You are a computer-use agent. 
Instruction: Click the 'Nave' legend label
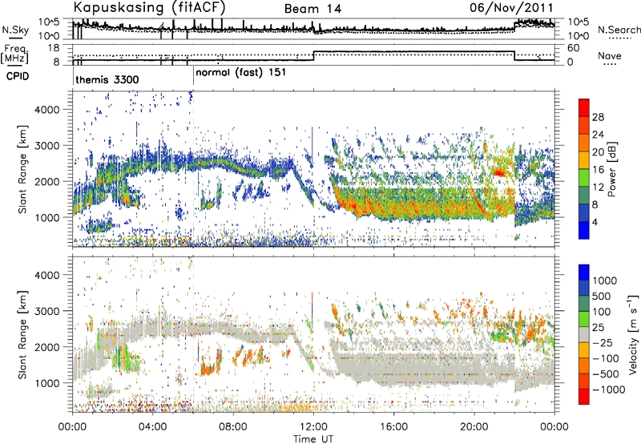click(x=610, y=56)
